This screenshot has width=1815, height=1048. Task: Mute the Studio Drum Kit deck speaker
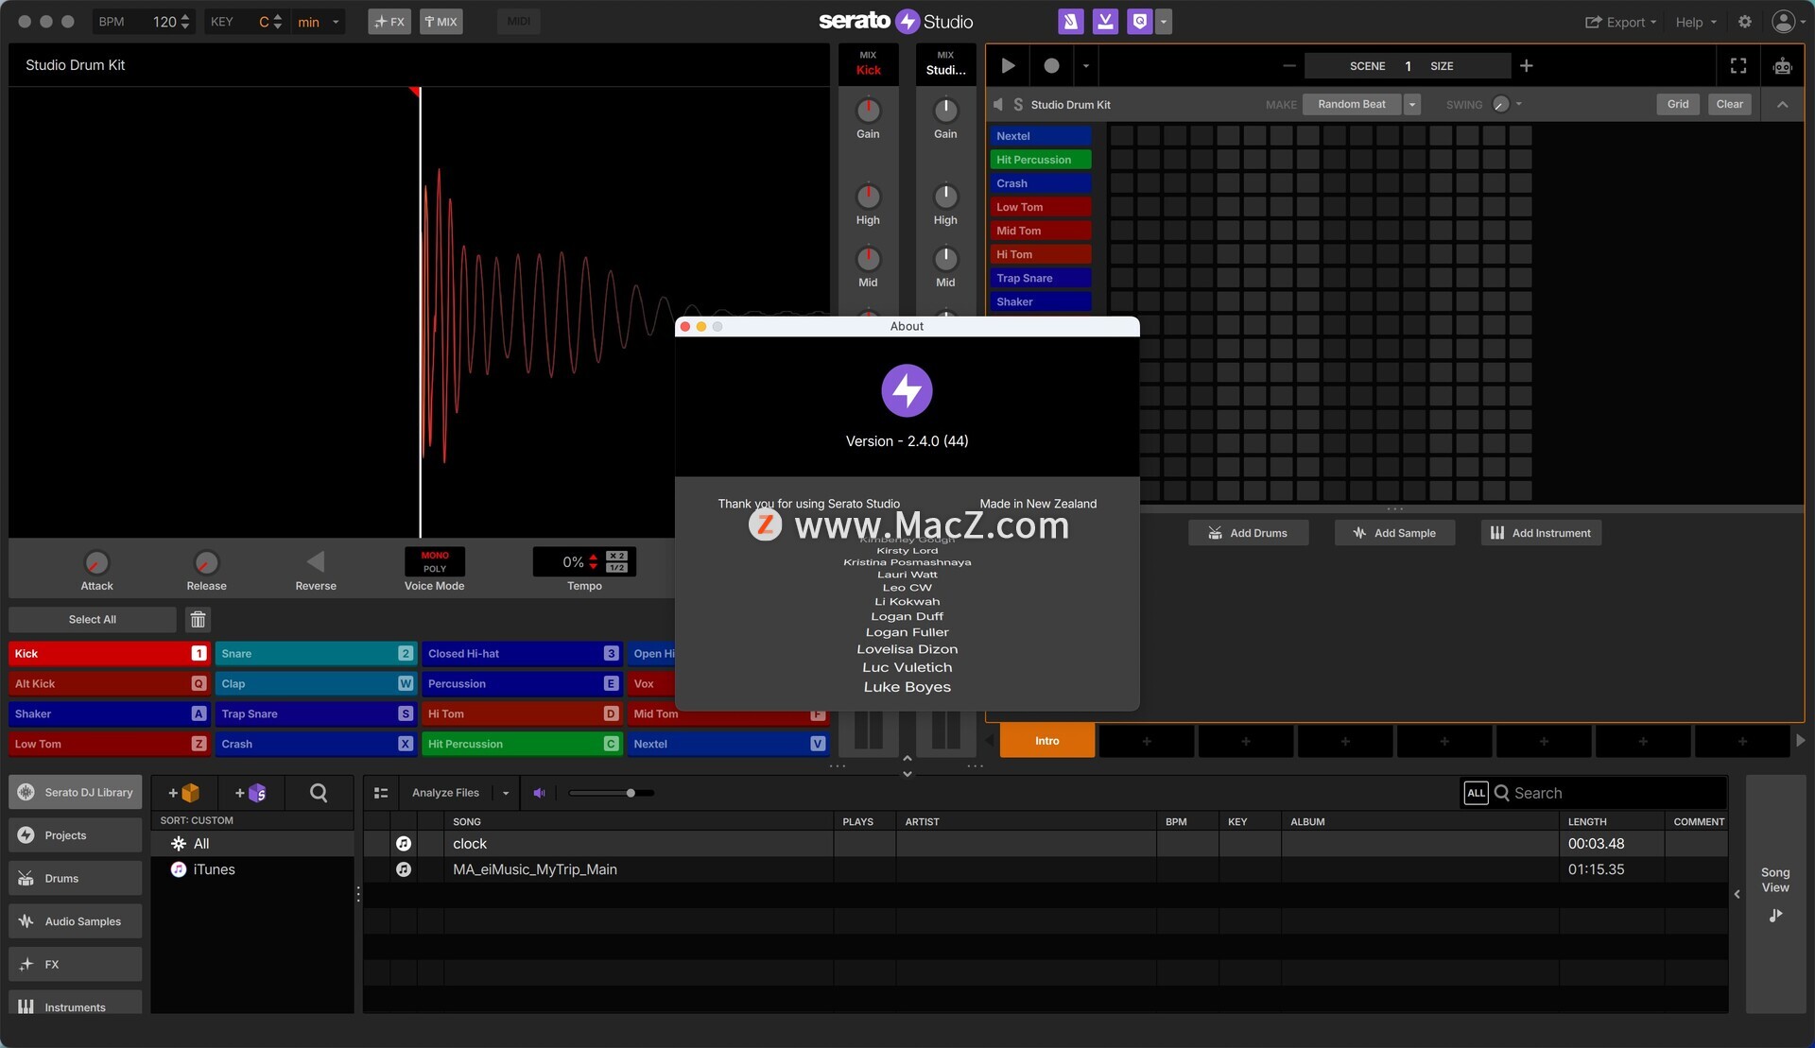997,105
